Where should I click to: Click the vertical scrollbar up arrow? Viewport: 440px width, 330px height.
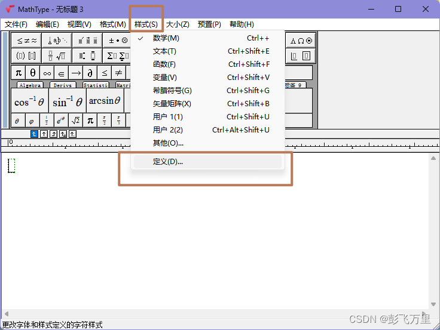pos(433,158)
